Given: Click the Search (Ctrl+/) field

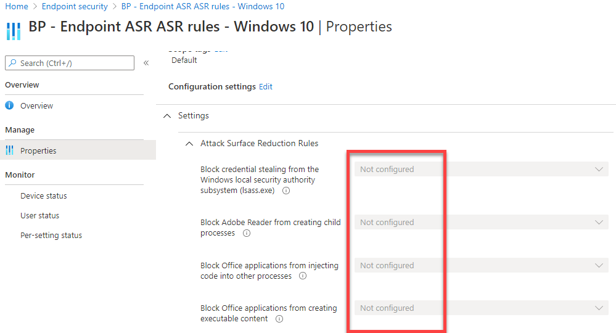Looking at the screenshot, I should 69,63.
